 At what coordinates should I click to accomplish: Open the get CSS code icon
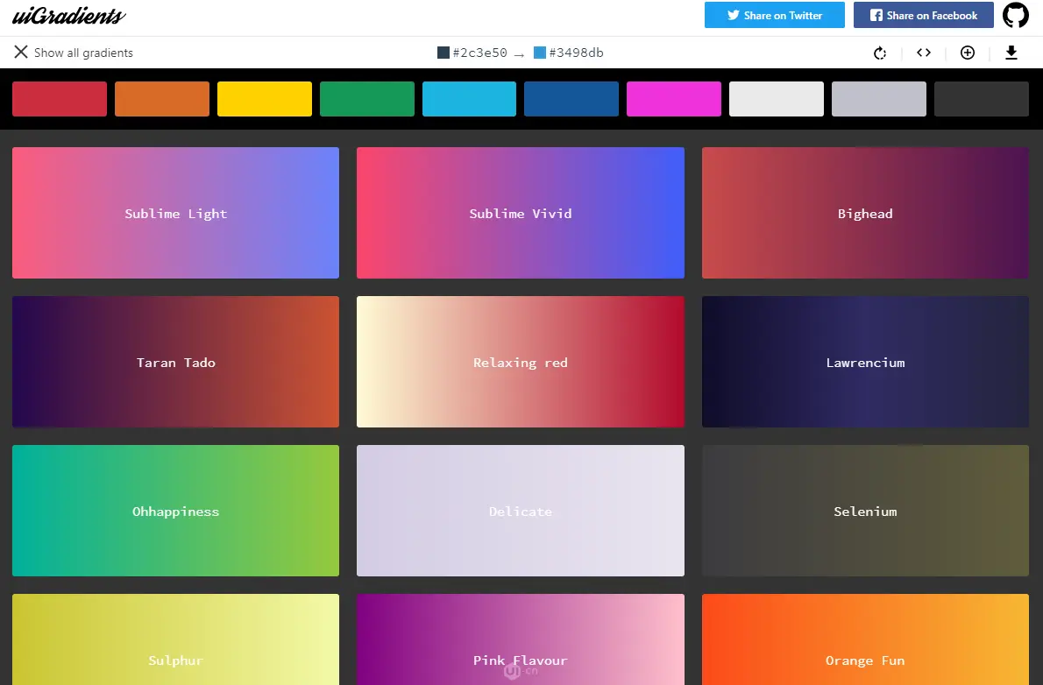point(923,53)
